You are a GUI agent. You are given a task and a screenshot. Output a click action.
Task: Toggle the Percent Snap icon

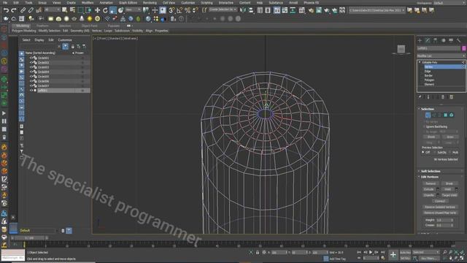(x=188, y=10)
